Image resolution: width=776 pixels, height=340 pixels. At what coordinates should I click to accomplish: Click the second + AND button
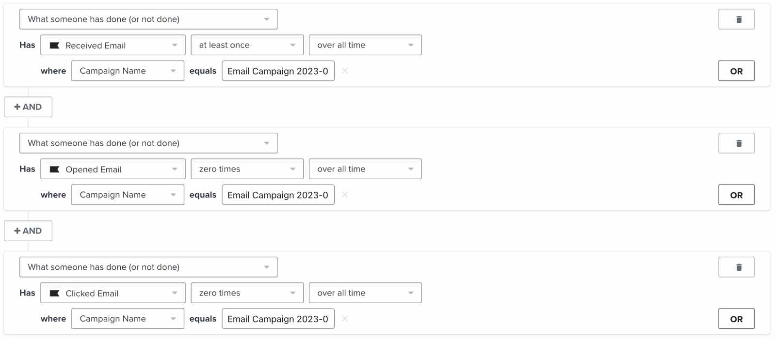(x=28, y=231)
